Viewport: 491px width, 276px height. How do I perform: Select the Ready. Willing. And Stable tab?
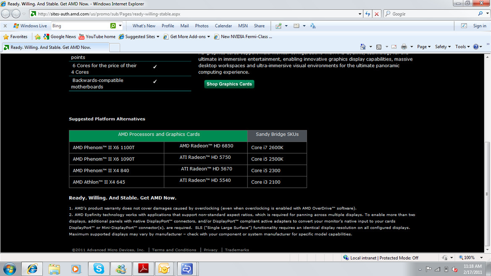(55, 47)
